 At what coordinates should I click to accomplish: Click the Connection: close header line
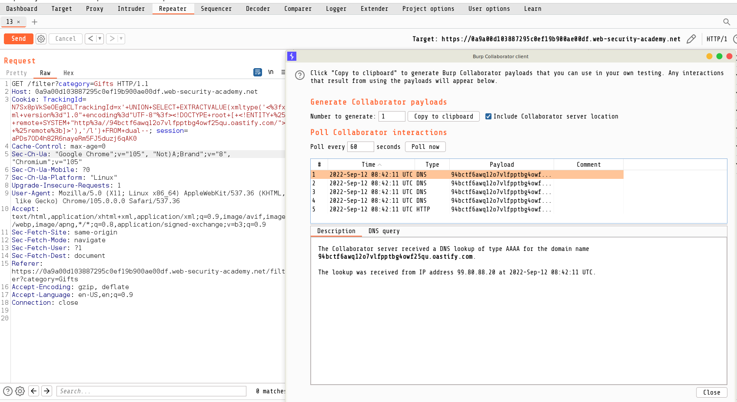[x=45, y=303]
